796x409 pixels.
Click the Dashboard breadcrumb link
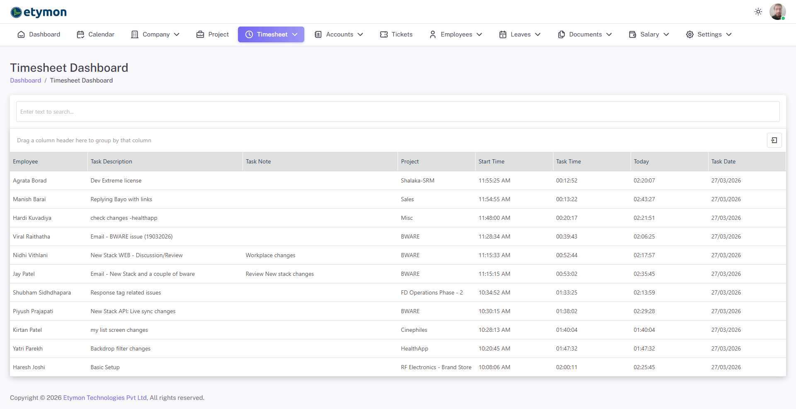coord(25,80)
